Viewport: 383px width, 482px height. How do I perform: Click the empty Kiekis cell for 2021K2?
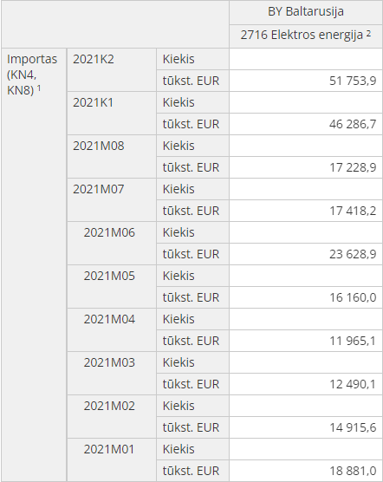click(306, 59)
